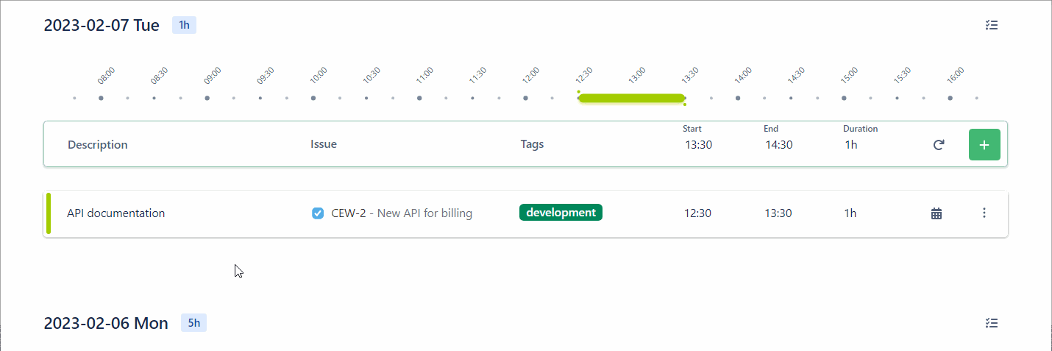
Task: Click the 1h badge next to 2023-02-07 Tue
Action: (184, 25)
